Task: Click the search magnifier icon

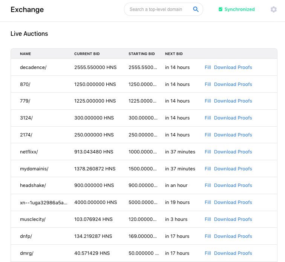Action: (x=196, y=9)
